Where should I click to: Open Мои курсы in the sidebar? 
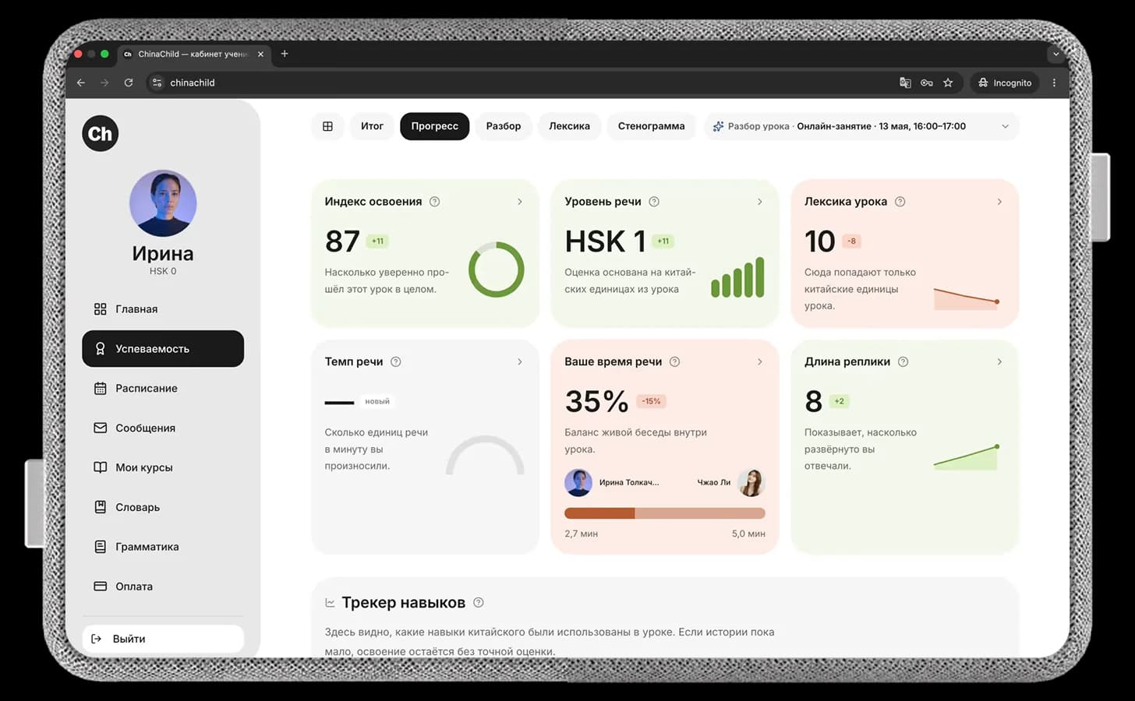point(163,467)
